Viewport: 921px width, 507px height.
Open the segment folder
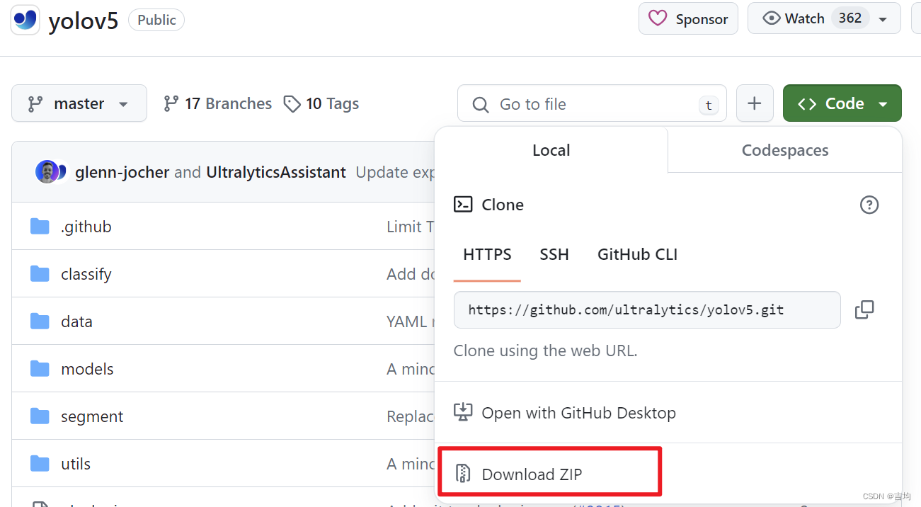(92, 416)
